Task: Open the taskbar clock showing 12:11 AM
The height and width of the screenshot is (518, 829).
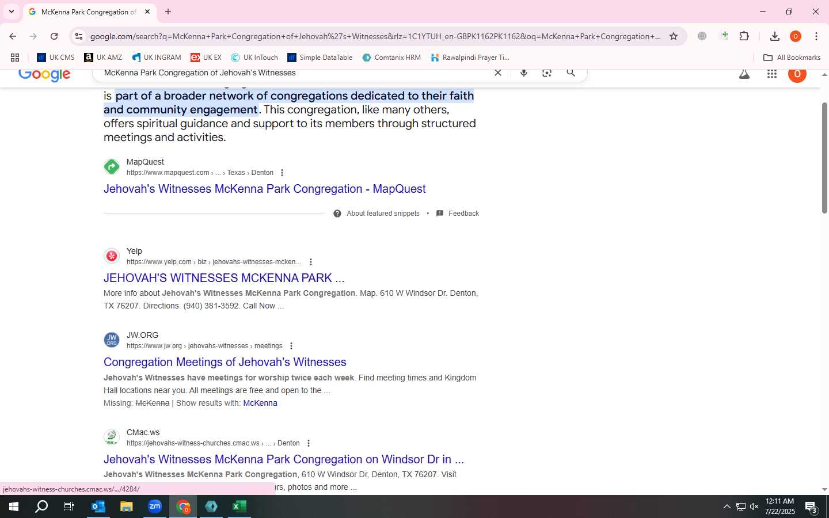Action: [x=780, y=506]
